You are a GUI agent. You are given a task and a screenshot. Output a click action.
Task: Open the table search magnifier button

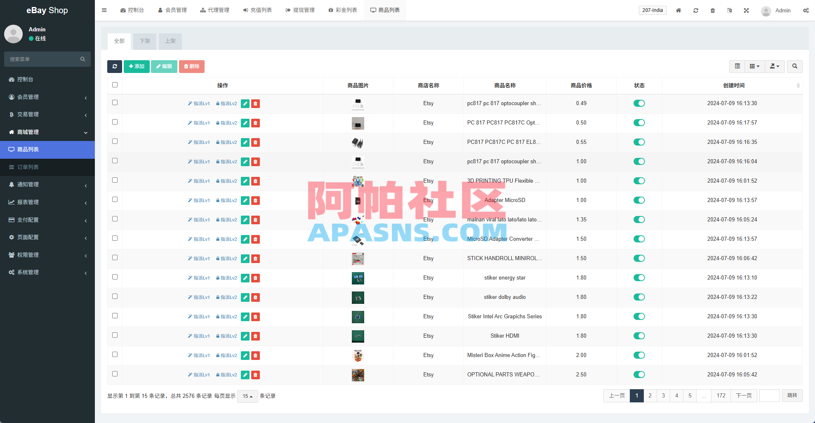[x=795, y=66]
